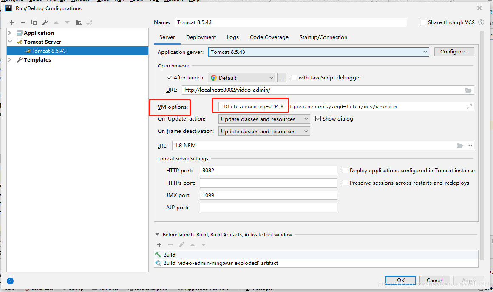Click the Configure... button

click(x=454, y=52)
